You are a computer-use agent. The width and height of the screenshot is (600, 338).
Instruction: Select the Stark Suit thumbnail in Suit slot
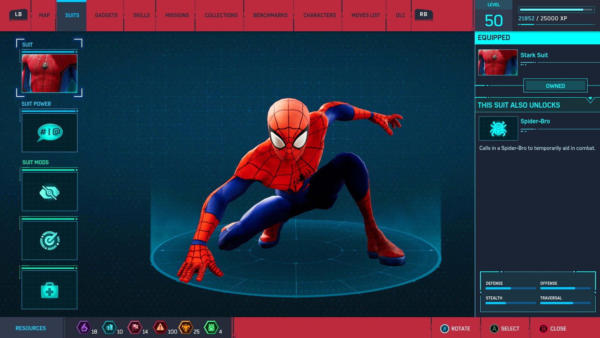tap(50, 73)
